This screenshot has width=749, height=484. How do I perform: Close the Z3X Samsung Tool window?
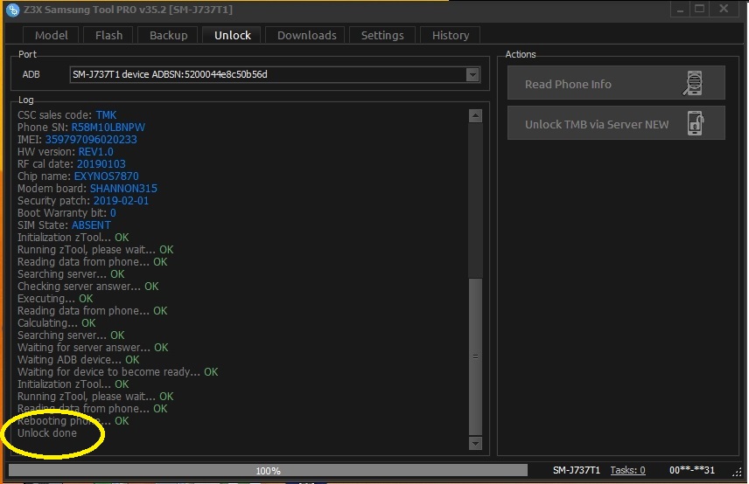click(724, 9)
